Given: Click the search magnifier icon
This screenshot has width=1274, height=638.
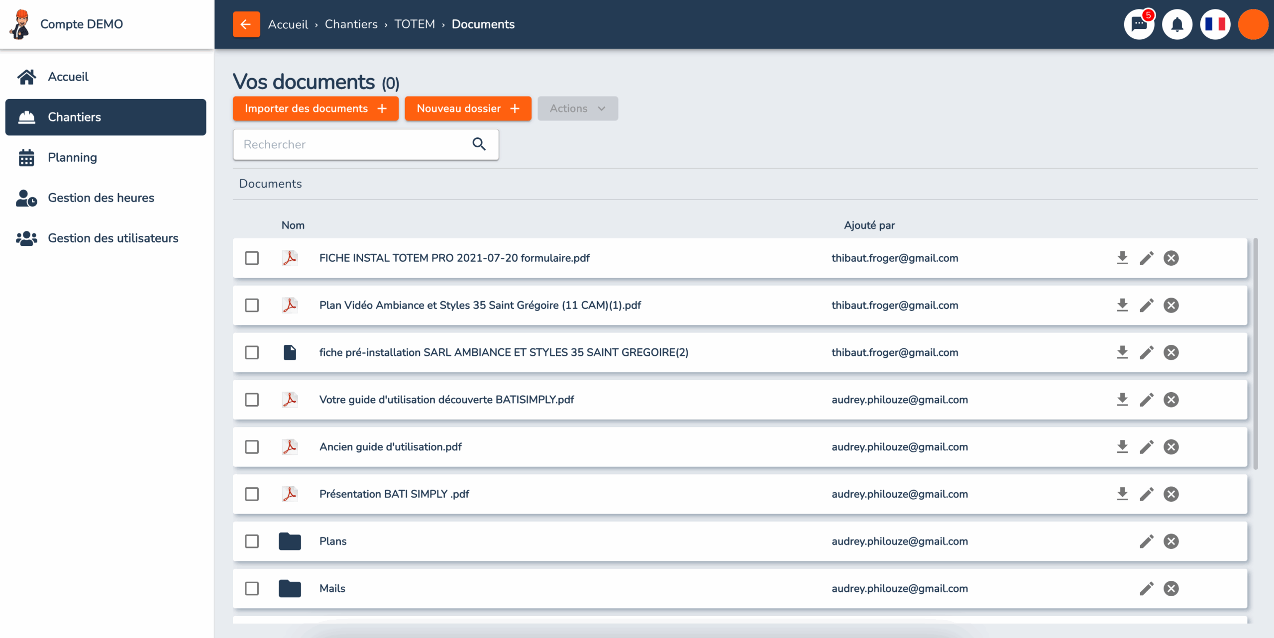Looking at the screenshot, I should pos(479,144).
